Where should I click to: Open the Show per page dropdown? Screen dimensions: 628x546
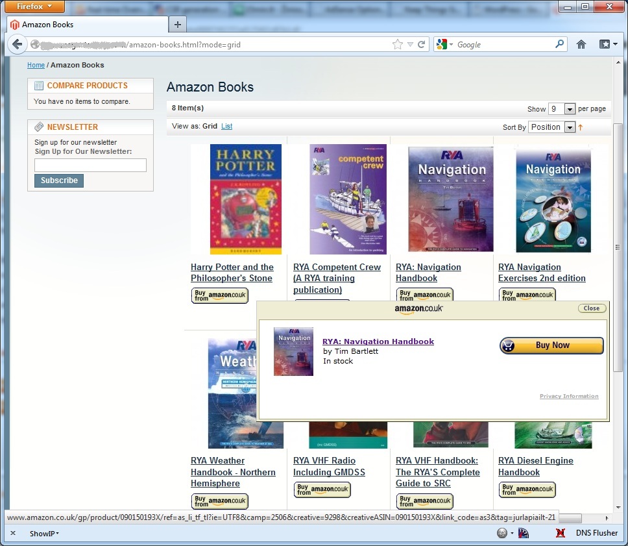[x=562, y=108]
